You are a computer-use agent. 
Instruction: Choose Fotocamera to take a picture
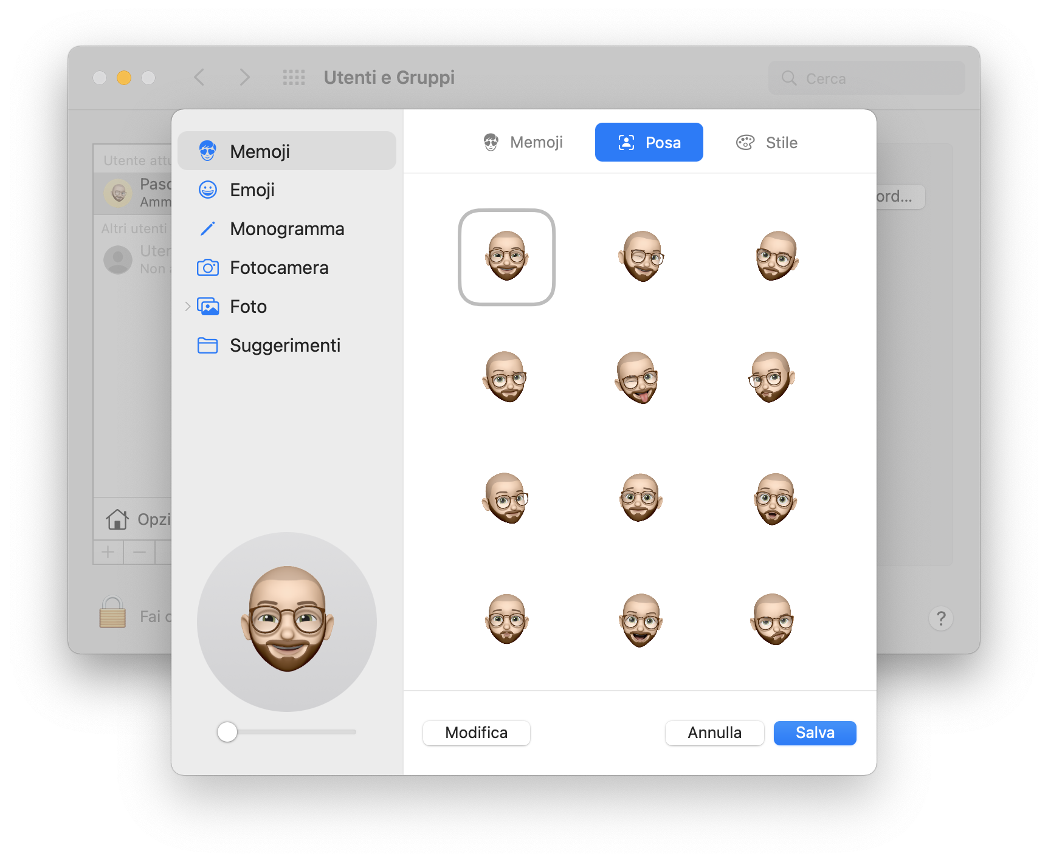click(279, 268)
